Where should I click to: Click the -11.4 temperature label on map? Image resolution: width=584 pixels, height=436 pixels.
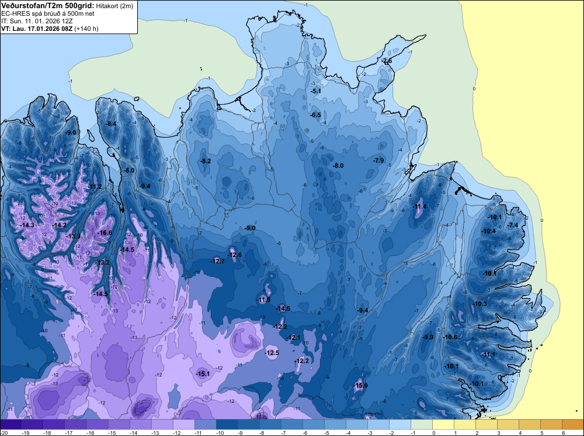[420, 207]
